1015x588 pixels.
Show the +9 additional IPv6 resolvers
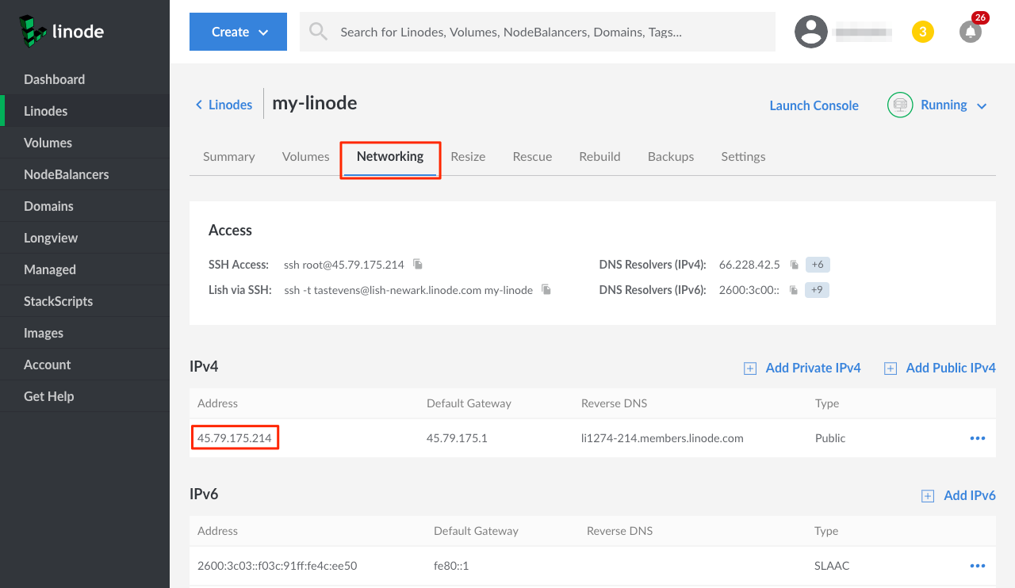tap(817, 290)
